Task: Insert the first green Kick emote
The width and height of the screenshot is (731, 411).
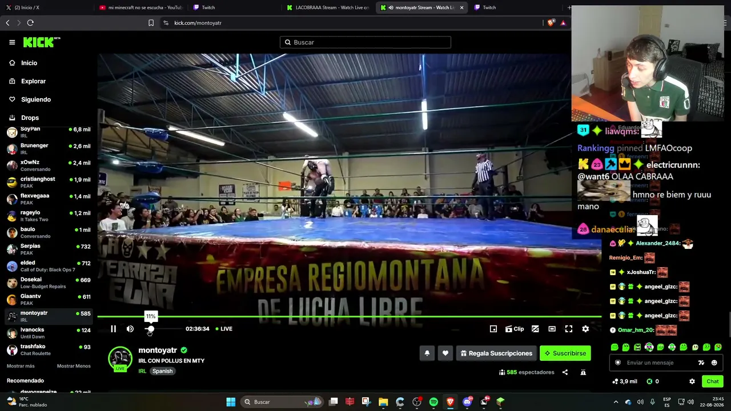Action: pyautogui.click(x=614, y=347)
